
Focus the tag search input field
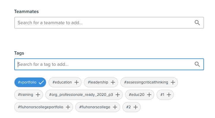[109, 64]
